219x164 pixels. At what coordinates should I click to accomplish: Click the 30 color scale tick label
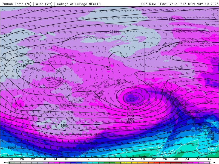[x=176, y=159]
